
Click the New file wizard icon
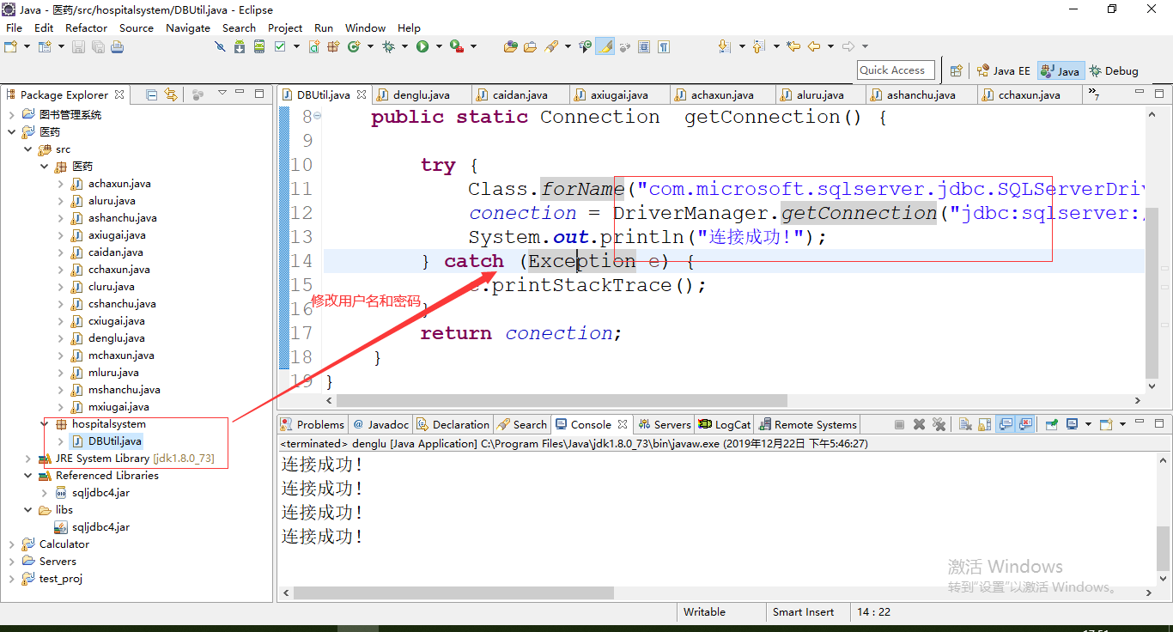coord(9,46)
